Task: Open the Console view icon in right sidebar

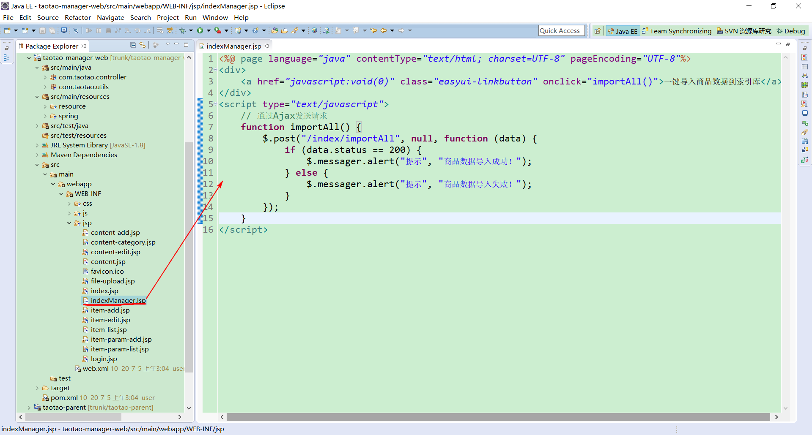Action: coord(804,113)
